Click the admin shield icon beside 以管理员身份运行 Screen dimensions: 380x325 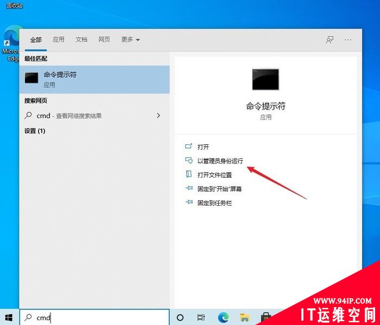pyautogui.click(x=189, y=160)
